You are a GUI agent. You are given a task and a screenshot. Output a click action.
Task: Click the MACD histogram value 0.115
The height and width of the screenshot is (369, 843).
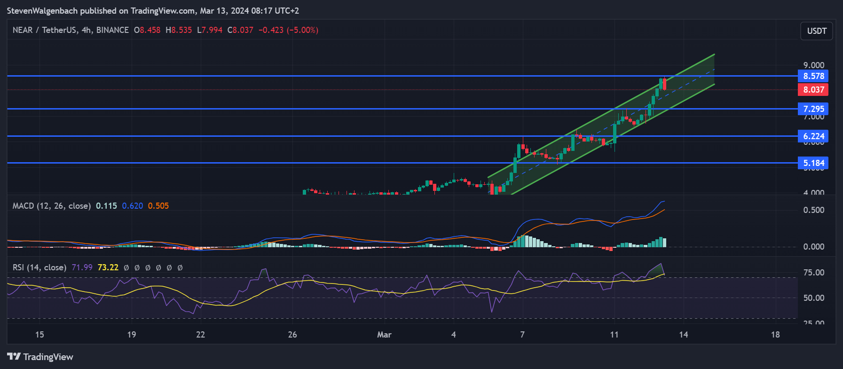[106, 206]
